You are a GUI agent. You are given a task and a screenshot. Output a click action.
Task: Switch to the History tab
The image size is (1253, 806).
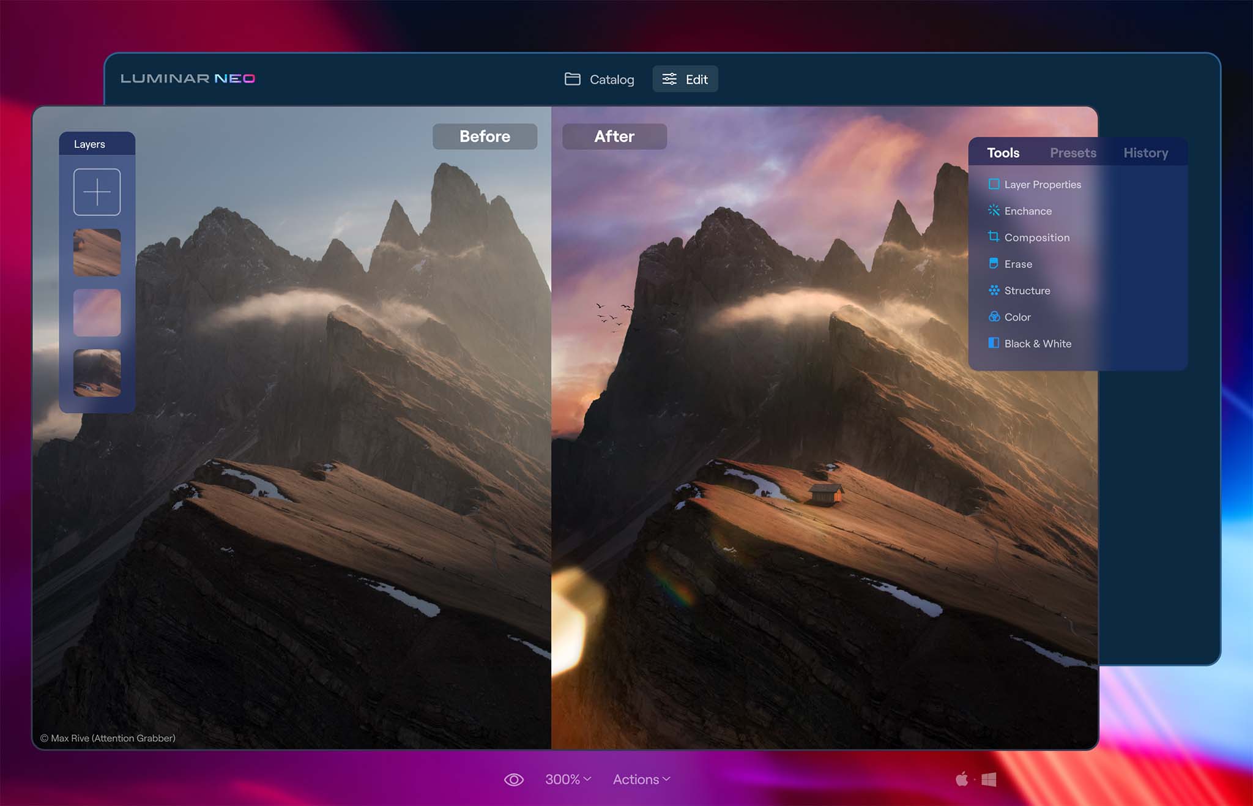point(1145,153)
